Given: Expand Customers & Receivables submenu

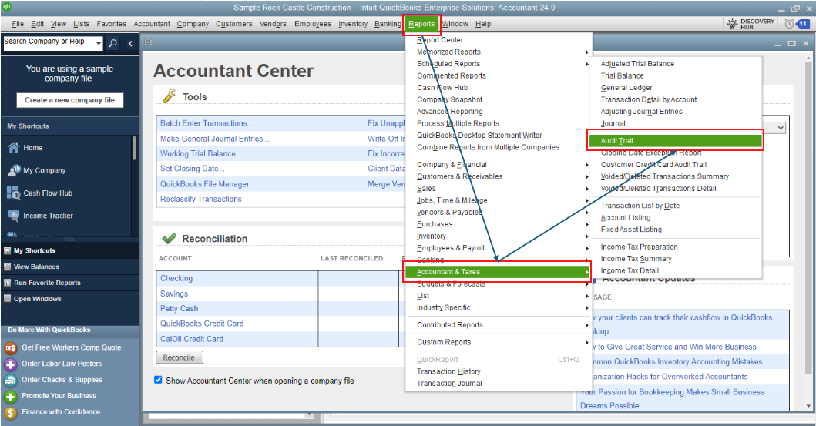Looking at the screenshot, I should click(x=587, y=176).
